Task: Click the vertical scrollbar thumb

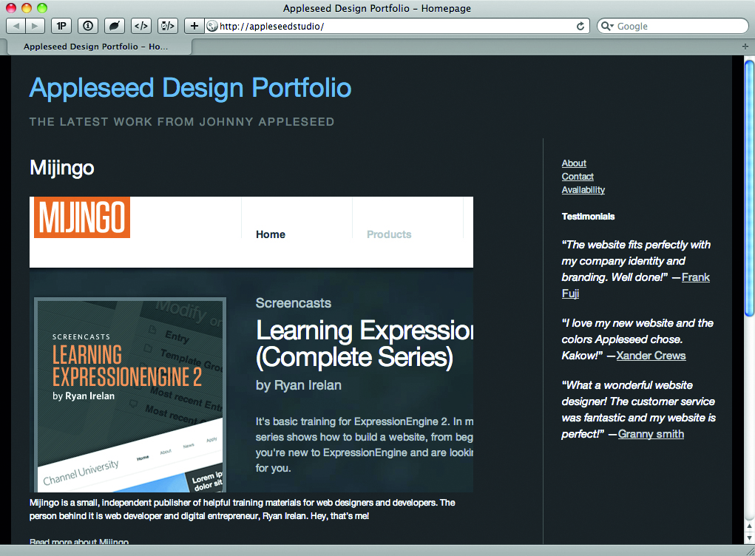Action: (749, 188)
